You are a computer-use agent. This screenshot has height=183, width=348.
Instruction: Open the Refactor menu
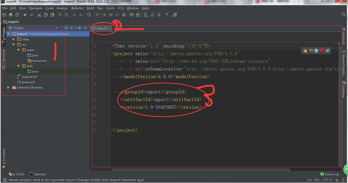(77, 8)
